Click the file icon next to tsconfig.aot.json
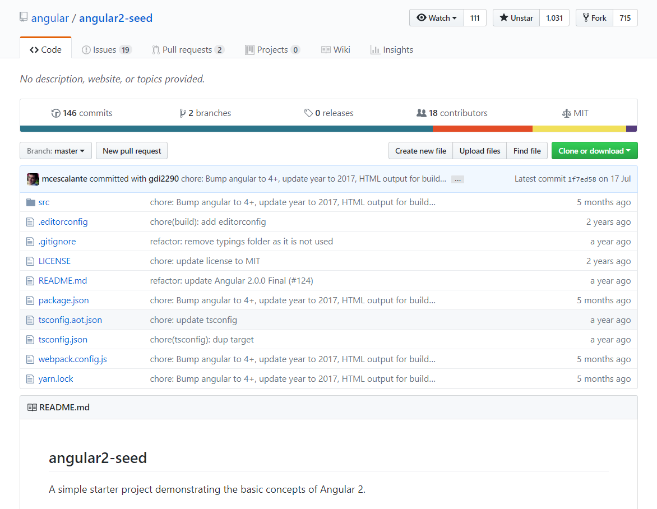The width and height of the screenshot is (657, 509). [30, 320]
